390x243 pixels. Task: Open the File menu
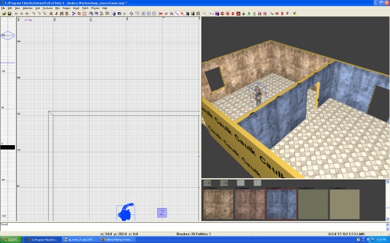click(3, 8)
